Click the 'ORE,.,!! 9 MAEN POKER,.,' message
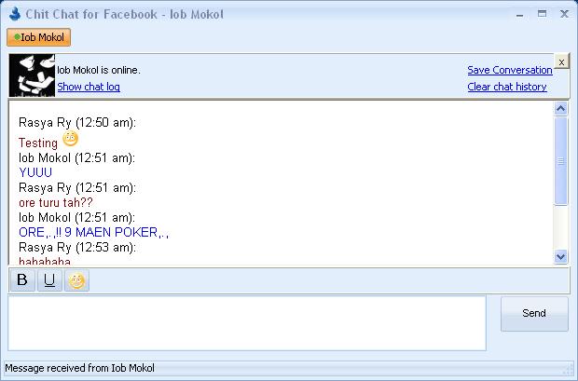 tap(93, 233)
